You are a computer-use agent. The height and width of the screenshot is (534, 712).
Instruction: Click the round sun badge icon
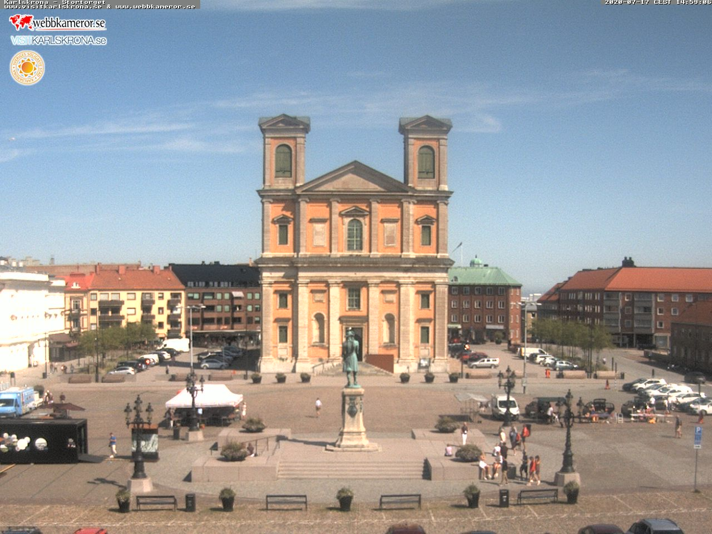coord(27,68)
